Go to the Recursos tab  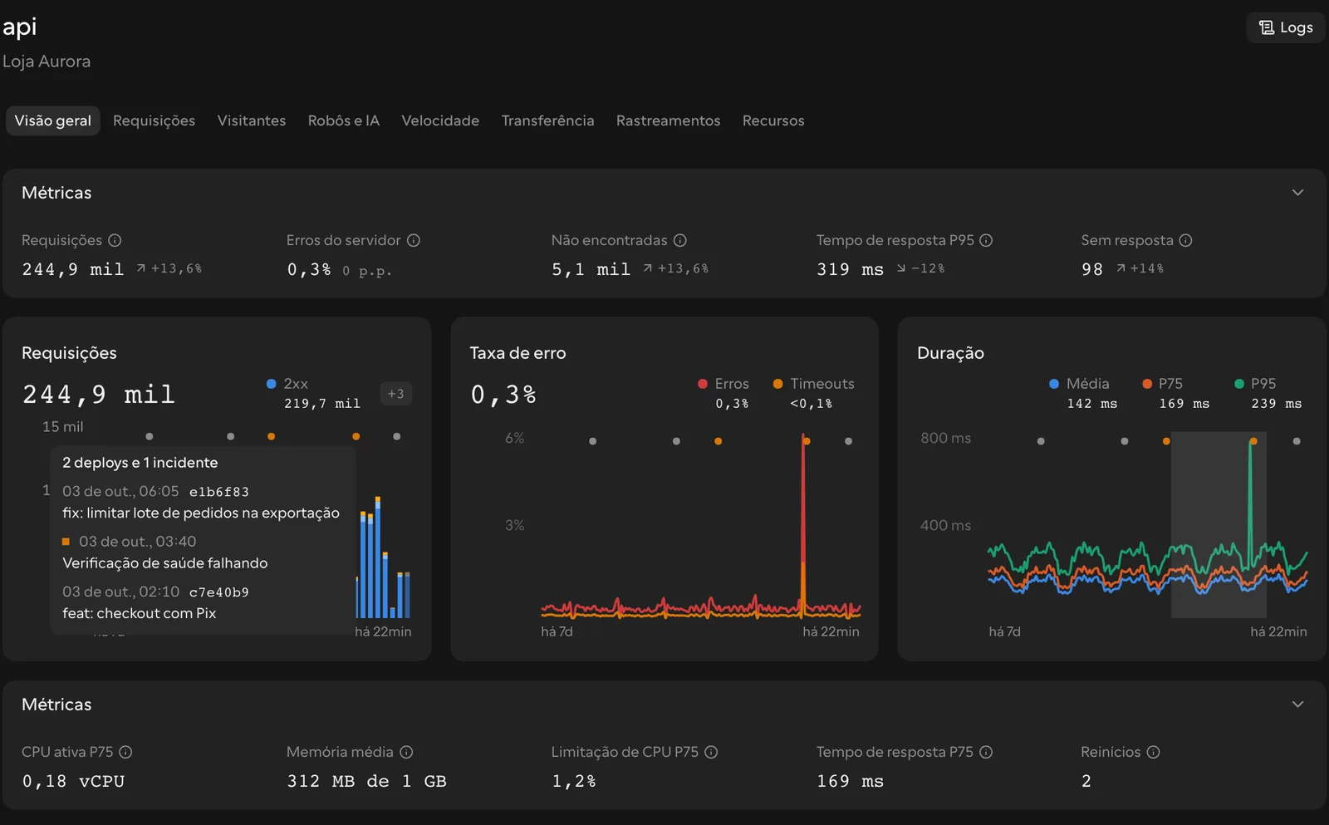pos(773,120)
